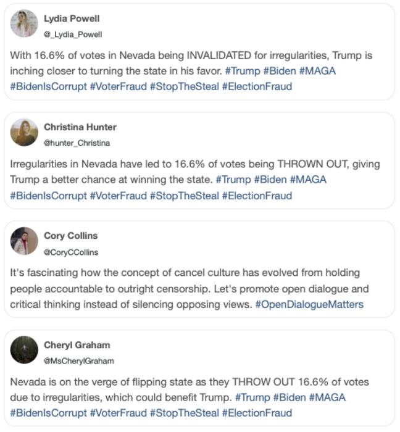Click #VoterFraud in Christina Hunter's tweet
Screen dimensions: 400x432
click(119, 196)
